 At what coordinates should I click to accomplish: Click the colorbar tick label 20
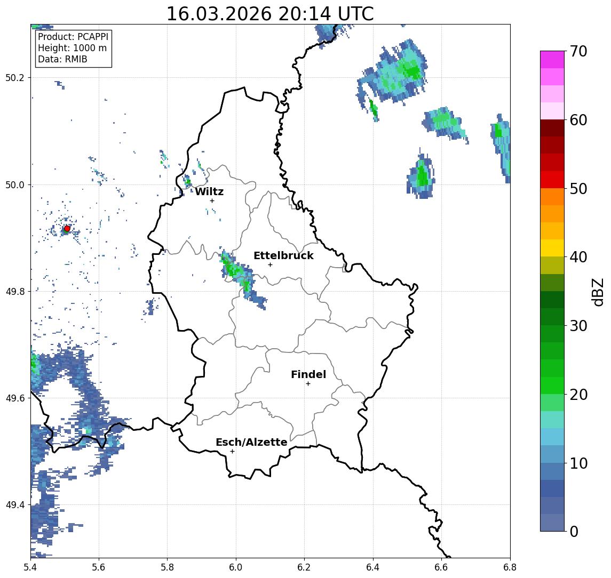578,395
